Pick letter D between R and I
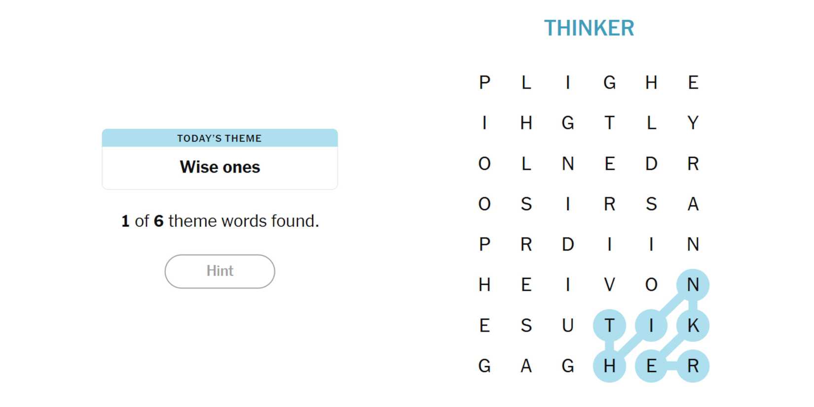The image size is (814, 407). click(568, 244)
